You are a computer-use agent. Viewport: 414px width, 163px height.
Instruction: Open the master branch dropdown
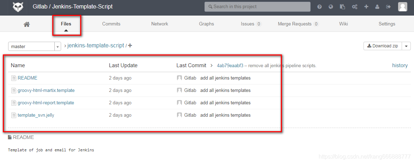[35, 46]
